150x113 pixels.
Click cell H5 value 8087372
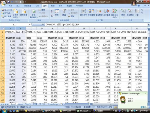84,45
